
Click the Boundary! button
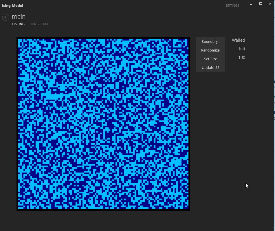click(210, 42)
